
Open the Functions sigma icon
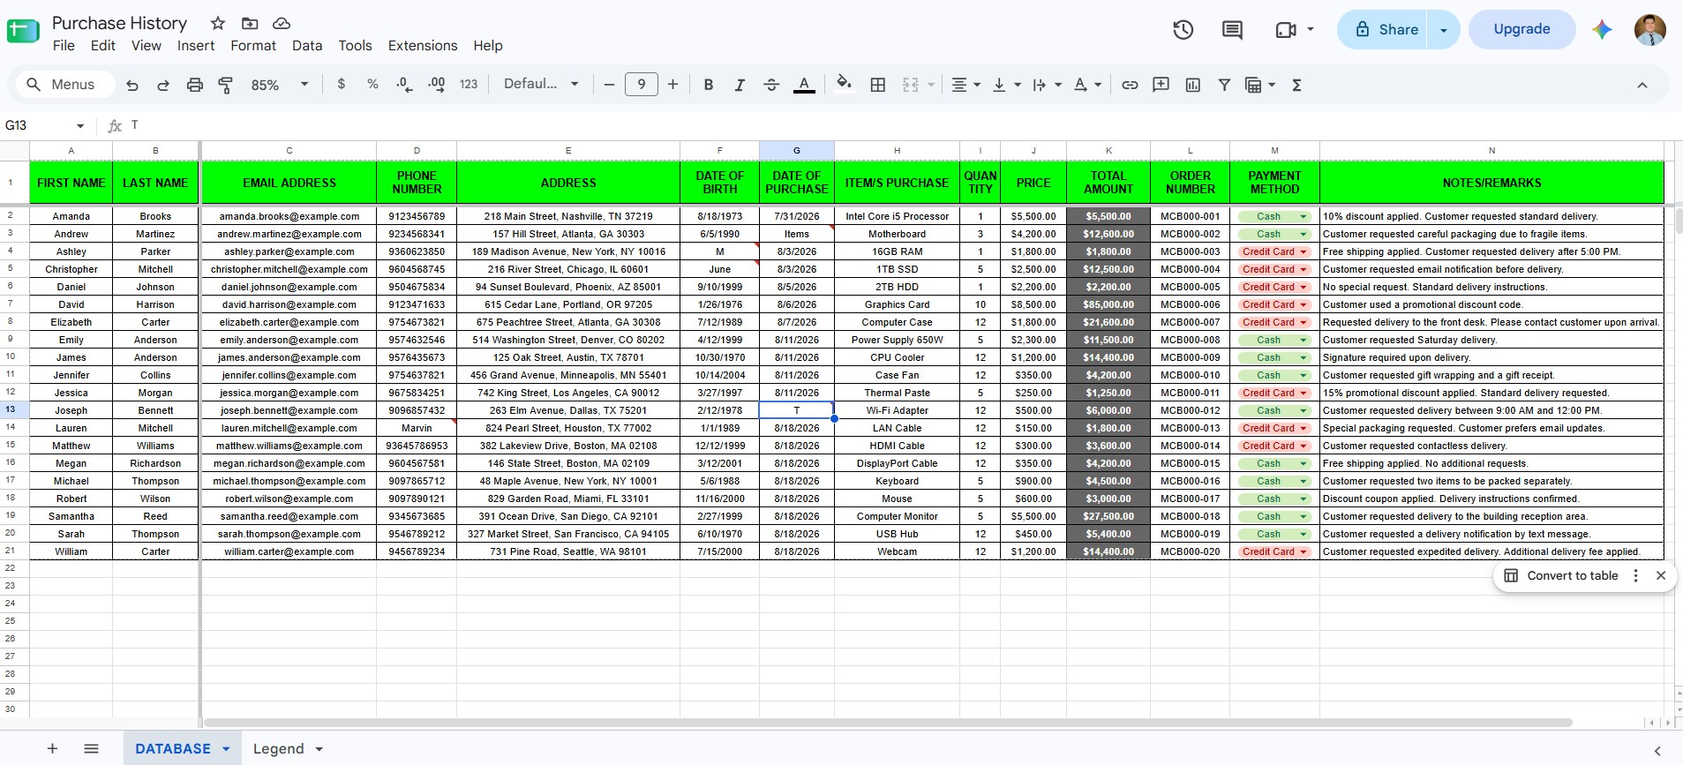point(1296,85)
